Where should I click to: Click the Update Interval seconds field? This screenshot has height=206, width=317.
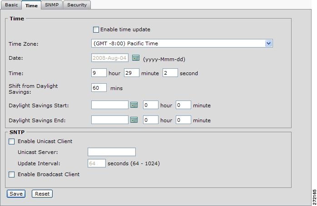(x=97, y=163)
